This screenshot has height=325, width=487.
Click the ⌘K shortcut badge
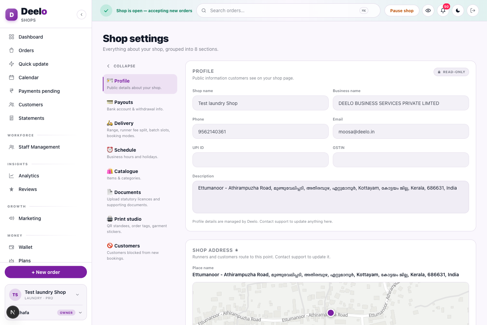coord(364,10)
